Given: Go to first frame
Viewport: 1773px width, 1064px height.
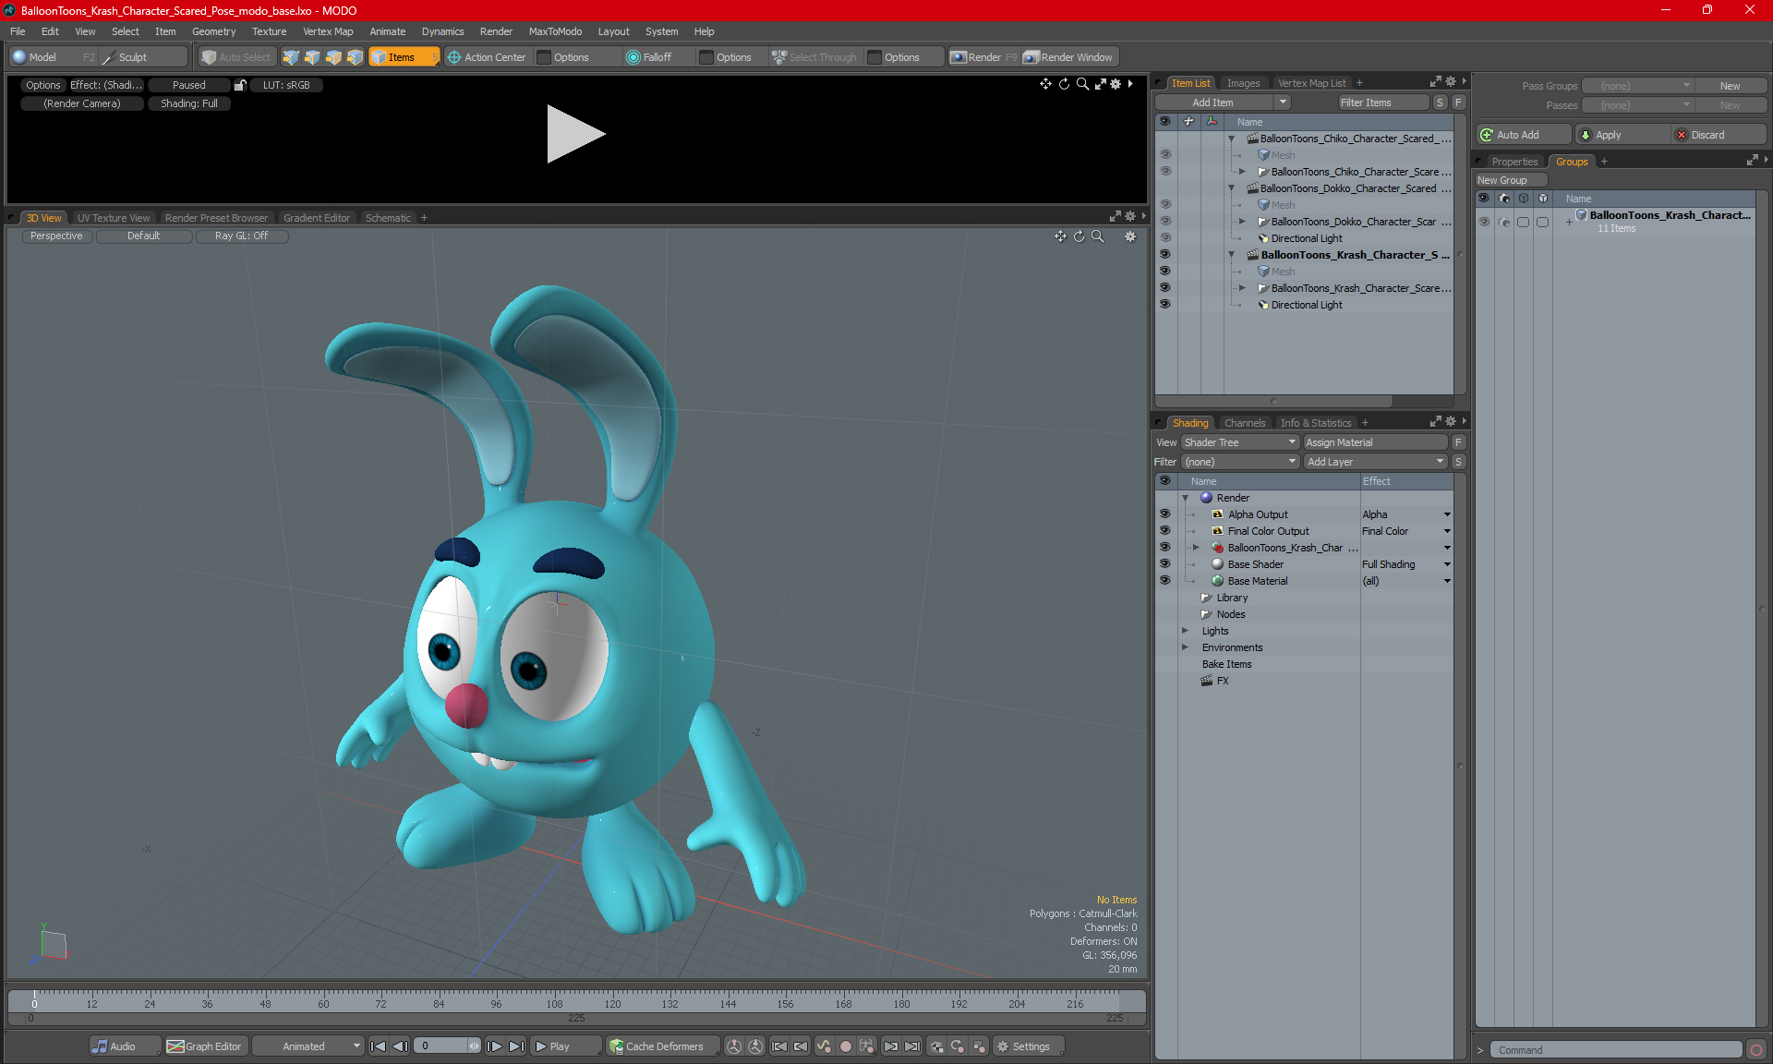Looking at the screenshot, I should (x=378, y=1046).
